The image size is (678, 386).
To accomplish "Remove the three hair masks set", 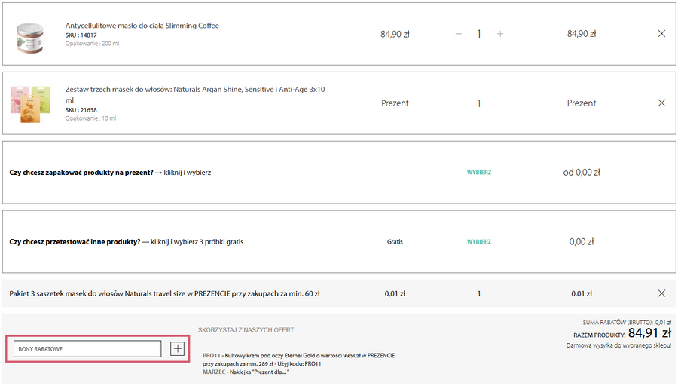I will (661, 103).
